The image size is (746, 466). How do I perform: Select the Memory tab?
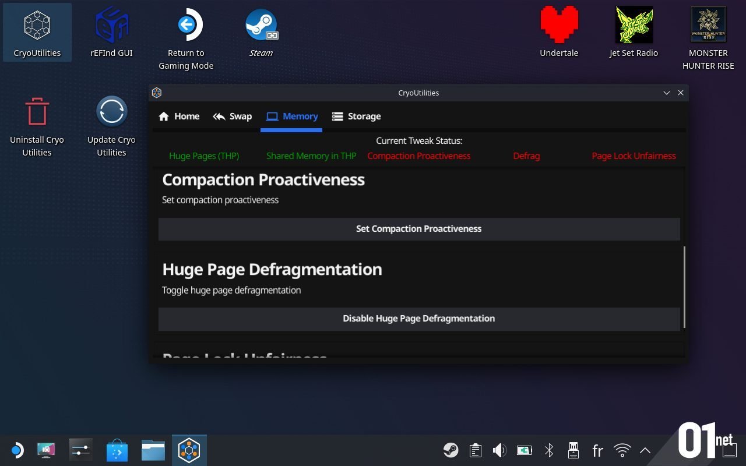291,116
